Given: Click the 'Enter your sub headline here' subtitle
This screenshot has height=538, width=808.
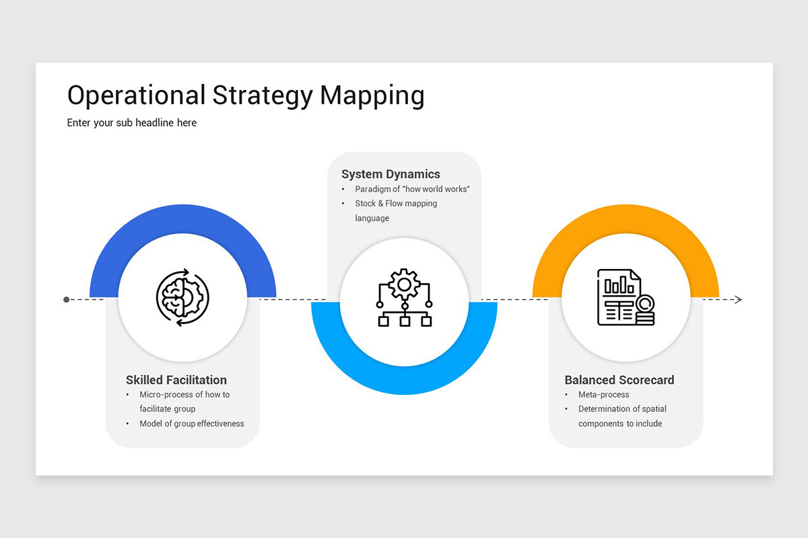Looking at the screenshot, I should coord(131,122).
